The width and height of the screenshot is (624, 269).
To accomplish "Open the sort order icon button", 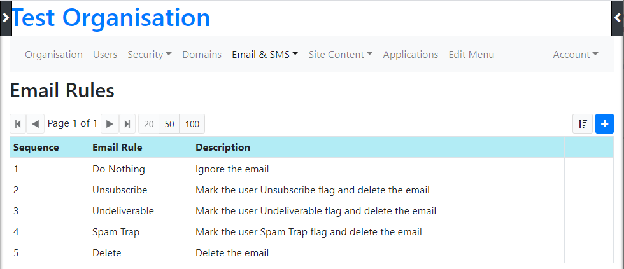I will 583,124.
